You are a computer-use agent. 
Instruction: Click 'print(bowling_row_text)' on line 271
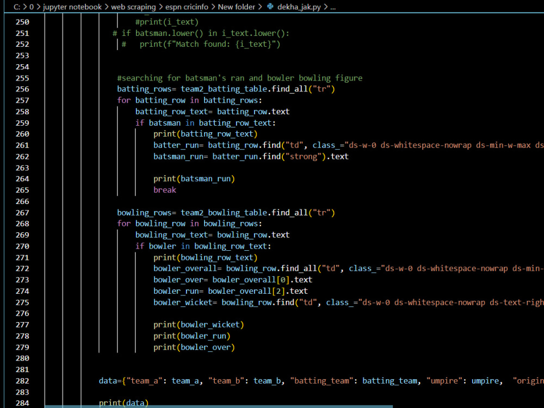pyautogui.click(x=206, y=257)
